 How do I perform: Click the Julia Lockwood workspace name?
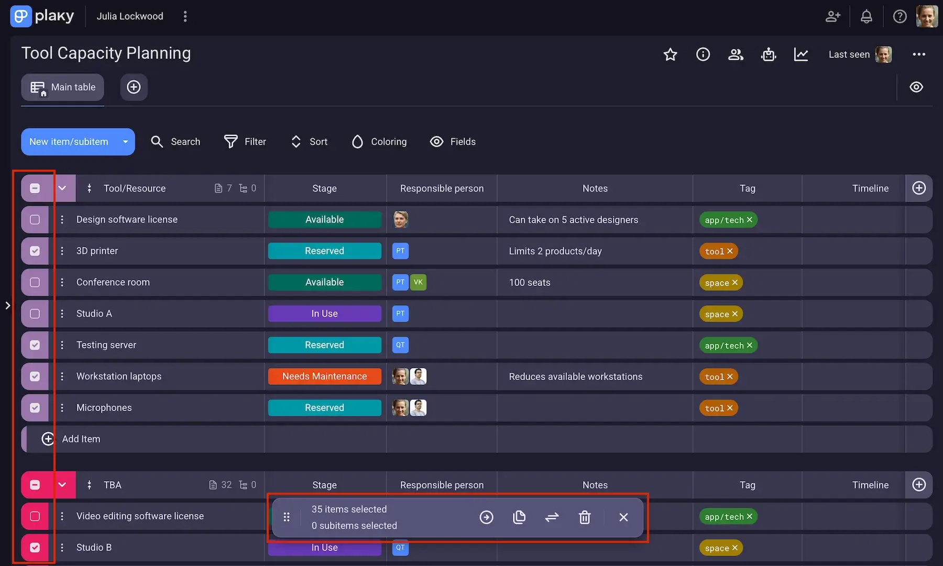pos(130,16)
